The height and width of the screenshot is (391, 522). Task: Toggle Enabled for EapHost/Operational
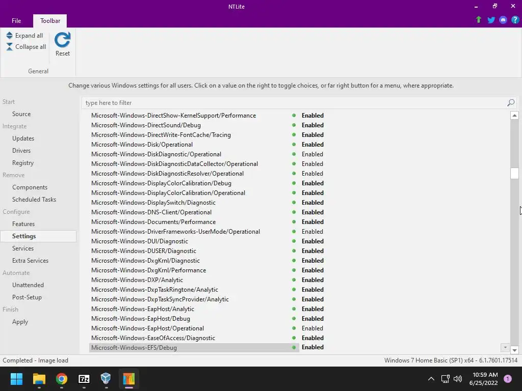click(312, 328)
